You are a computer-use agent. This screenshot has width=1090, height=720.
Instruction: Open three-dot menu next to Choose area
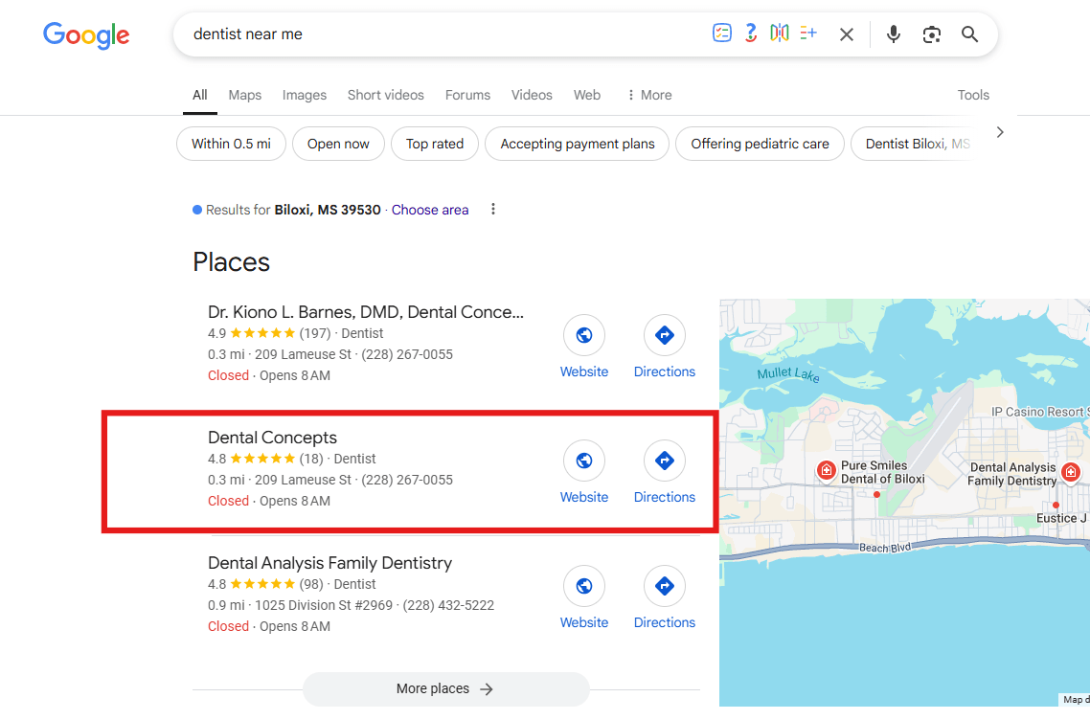[x=493, y=209]
